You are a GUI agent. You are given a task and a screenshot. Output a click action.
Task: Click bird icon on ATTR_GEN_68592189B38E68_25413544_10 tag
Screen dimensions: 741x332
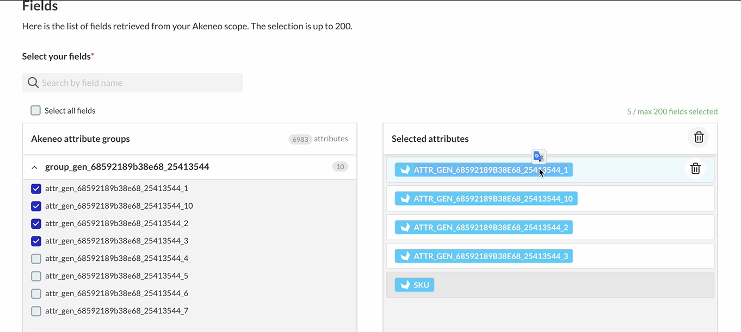[405, 198]
